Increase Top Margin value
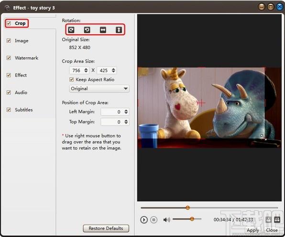Screen dimensions: 285x237 pyautogui.click(x=126, y=120)
